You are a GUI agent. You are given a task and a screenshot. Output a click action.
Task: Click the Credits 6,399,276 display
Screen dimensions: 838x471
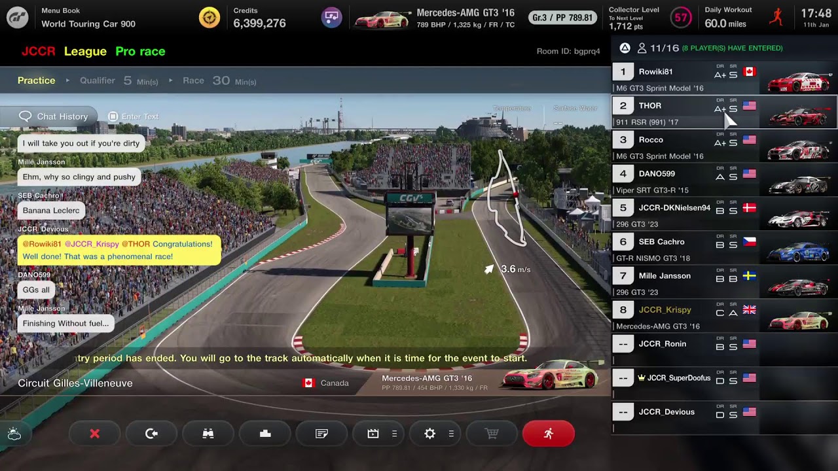[x=259, y=18]
